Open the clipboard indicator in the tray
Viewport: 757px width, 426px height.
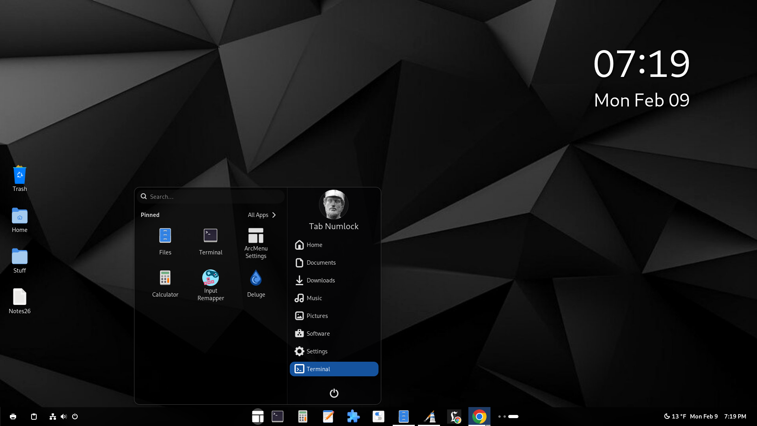[34, 417]
